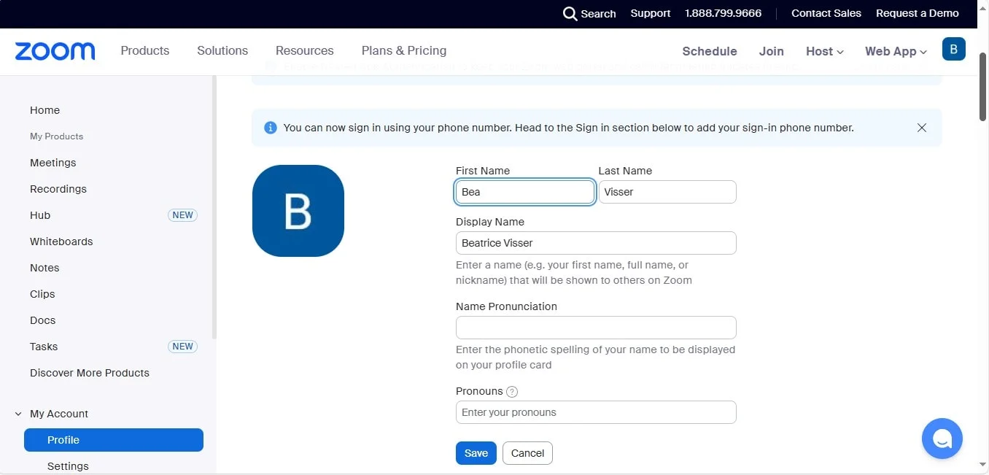989x475 pixels.
Task: Select Profile in the sidebar
Action: click(x=114, y=440)
